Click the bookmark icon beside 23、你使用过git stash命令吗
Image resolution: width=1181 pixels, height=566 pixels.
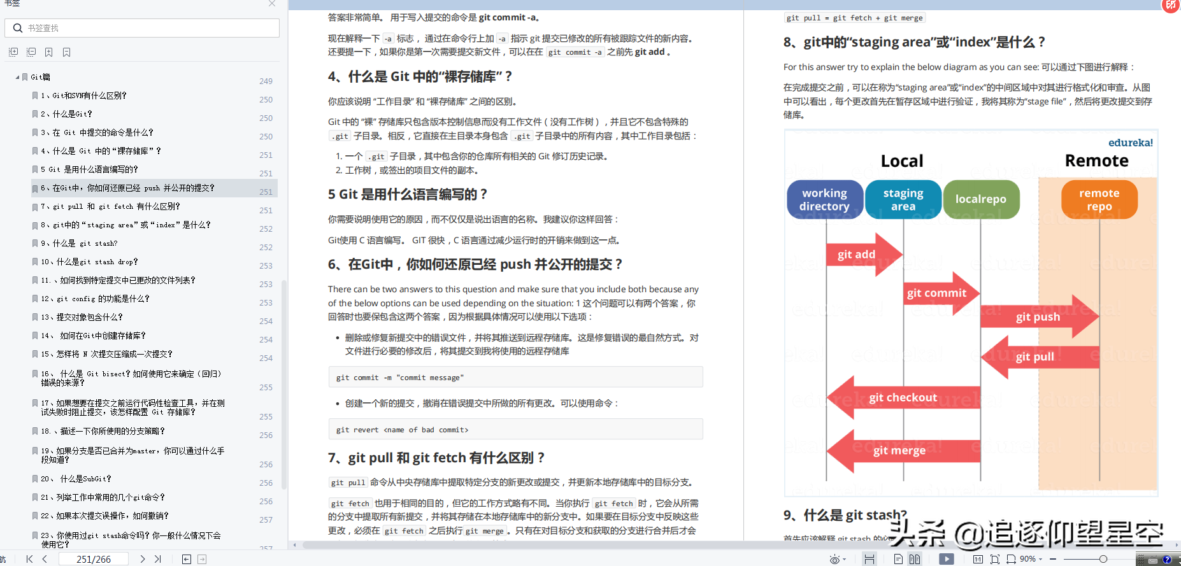(35, 535)
